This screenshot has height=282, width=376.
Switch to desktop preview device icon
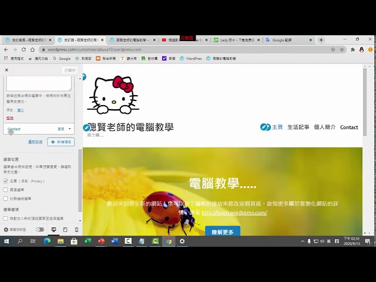point(53,230)
